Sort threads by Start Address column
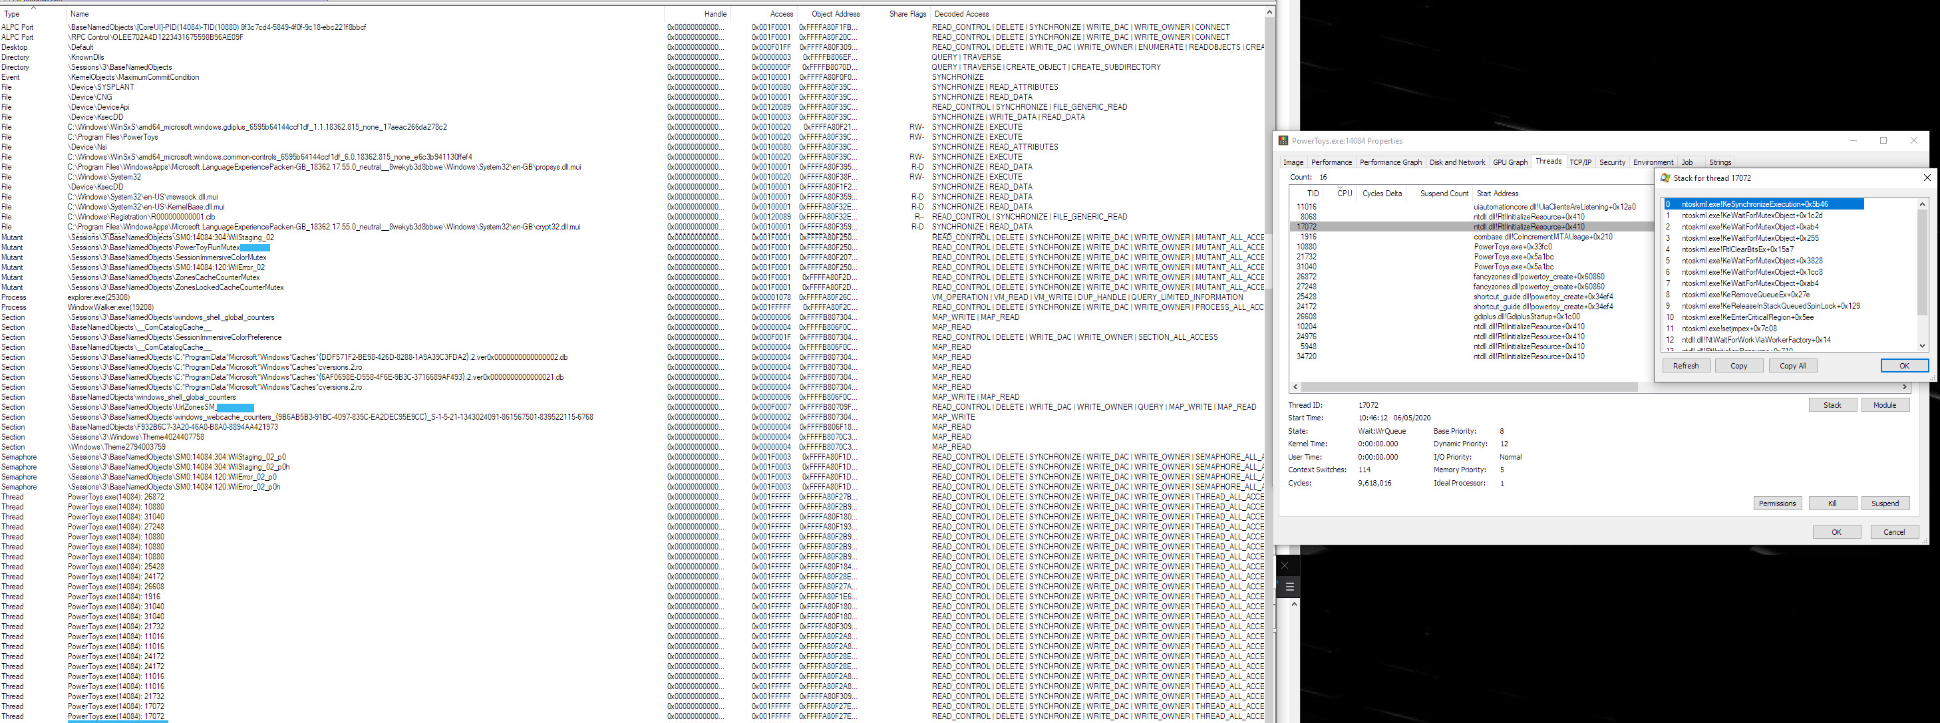This screenshot has width=1940, height=723. pyautogui.click(x=1497, y=194)
